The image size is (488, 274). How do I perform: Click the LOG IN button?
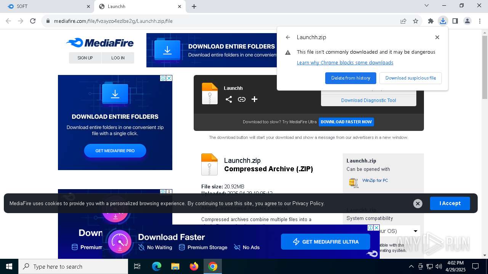[118, 58]
